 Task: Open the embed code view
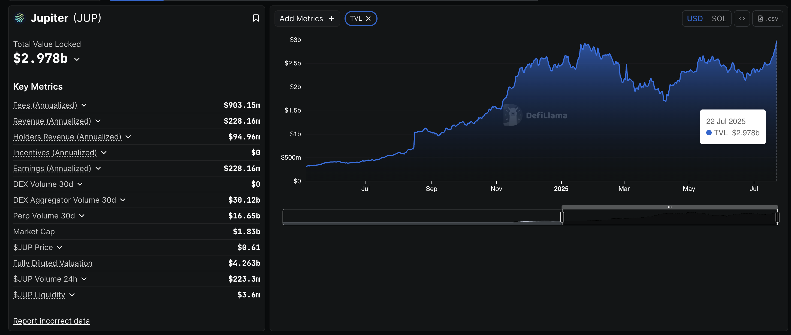(x=742, y=19)
